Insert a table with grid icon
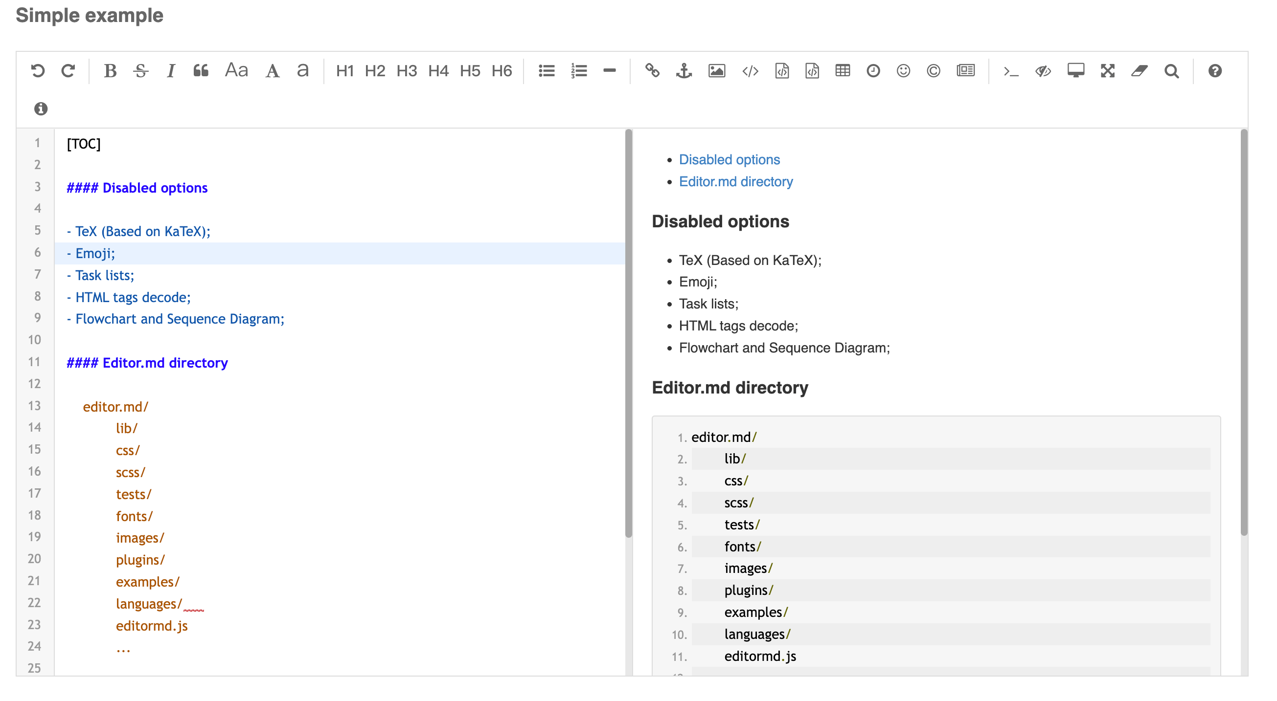The height and width of the screenshot is (701, 1277). click(842, 71)
